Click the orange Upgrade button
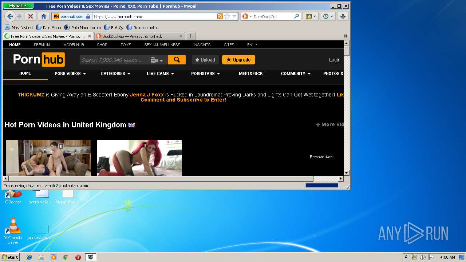 (x=238, y=60)
